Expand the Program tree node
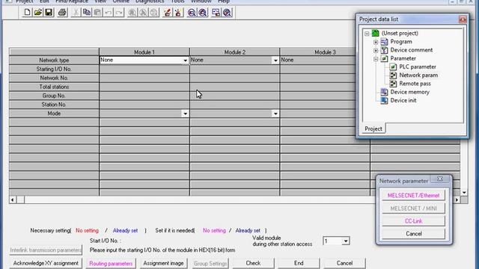 376,42
